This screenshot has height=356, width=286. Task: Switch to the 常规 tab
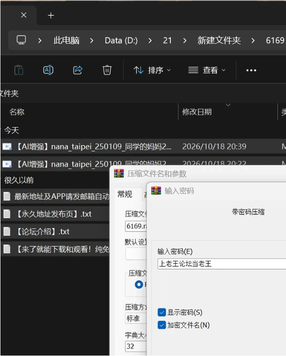tap(125, 194)
